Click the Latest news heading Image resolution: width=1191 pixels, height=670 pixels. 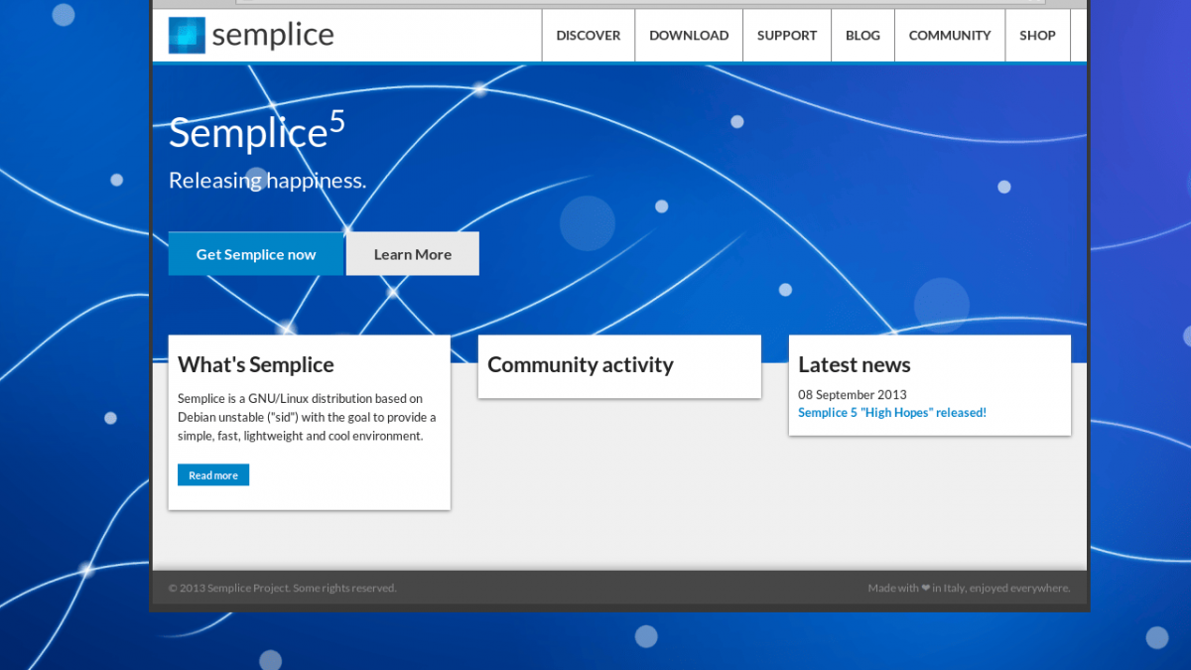pyautogui.click(x=855, y=364)
